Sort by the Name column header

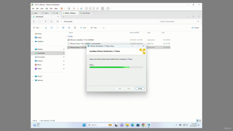click(x=71, y=33)
